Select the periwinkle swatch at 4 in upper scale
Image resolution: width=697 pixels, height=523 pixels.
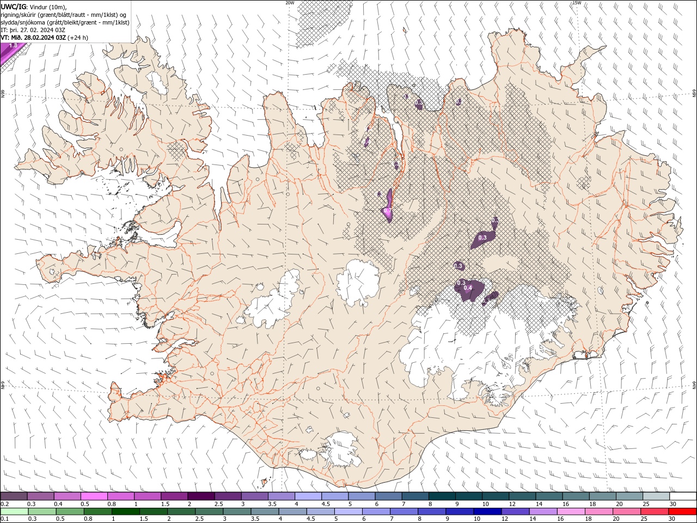[308, 496]
